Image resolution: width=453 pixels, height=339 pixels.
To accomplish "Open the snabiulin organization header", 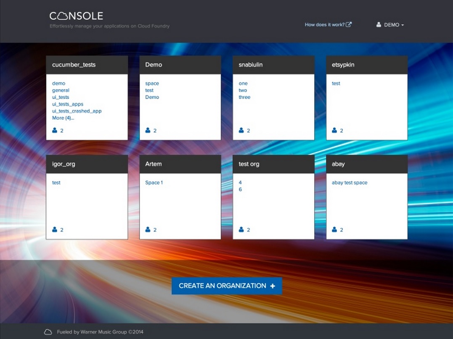I will point(273,65).
